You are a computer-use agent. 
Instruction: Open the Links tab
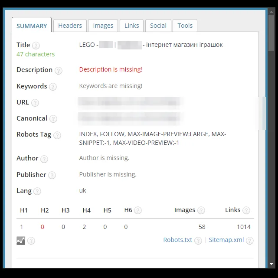pos(131,26)
